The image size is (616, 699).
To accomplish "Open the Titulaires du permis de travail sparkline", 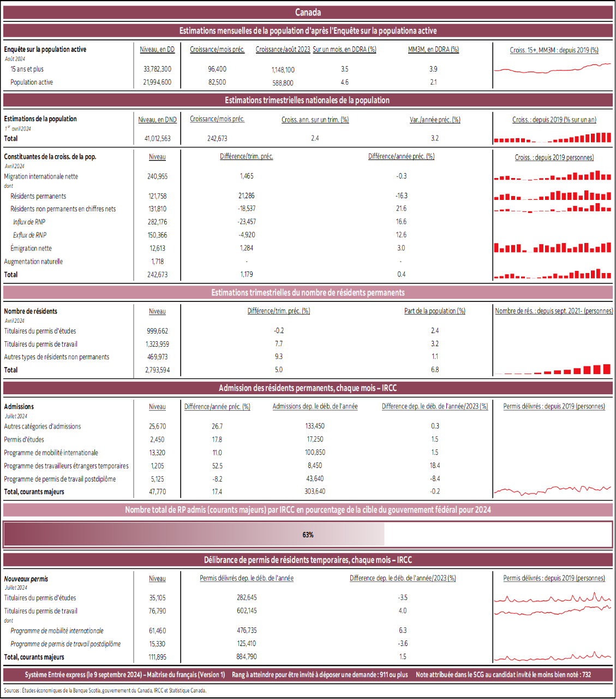I will tap(553, 610).
